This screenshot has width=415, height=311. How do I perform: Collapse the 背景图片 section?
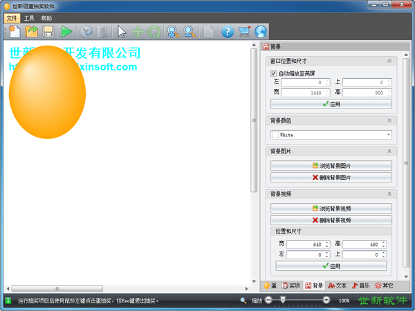(389, 151)
